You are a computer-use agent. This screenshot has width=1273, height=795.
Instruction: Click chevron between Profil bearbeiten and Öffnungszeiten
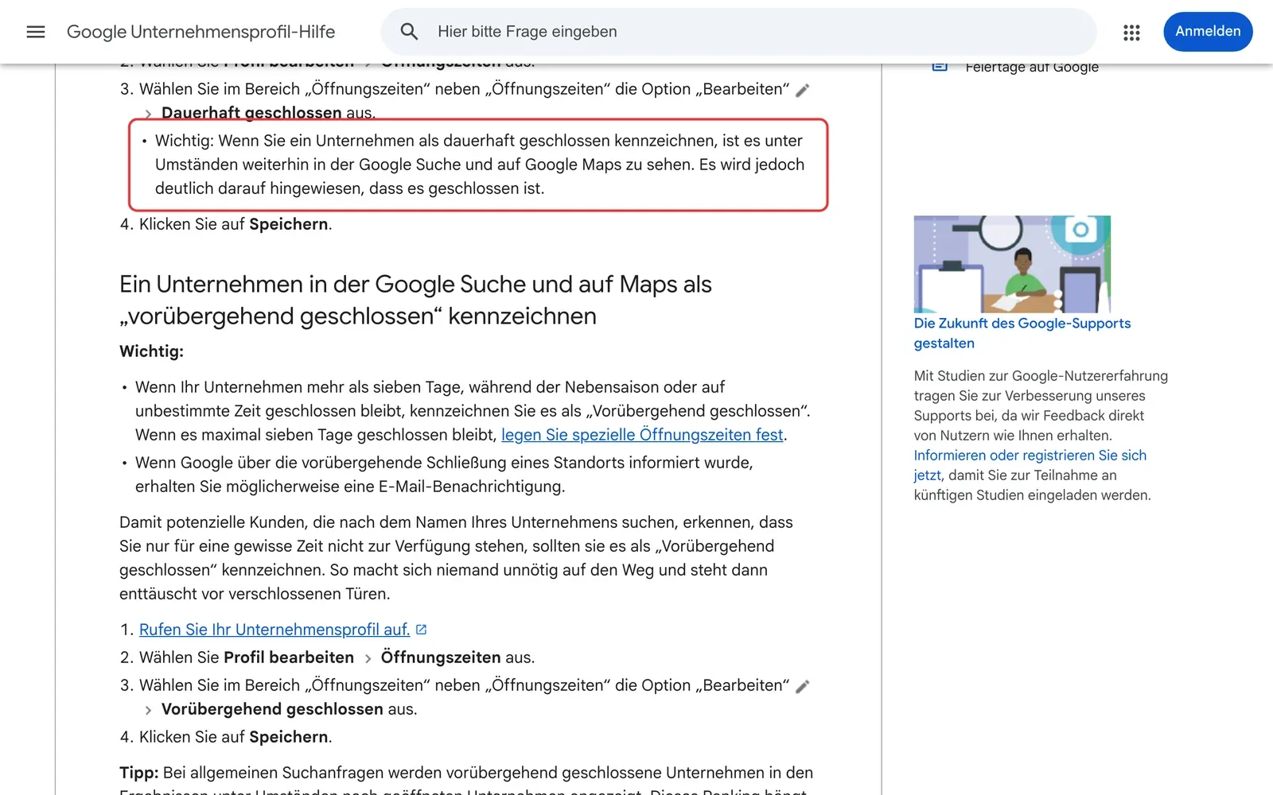coord(368,658)
